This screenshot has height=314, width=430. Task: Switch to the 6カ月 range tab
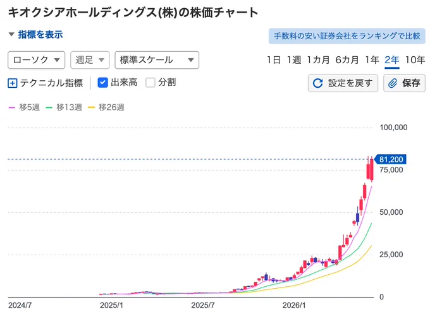[347, 60]
